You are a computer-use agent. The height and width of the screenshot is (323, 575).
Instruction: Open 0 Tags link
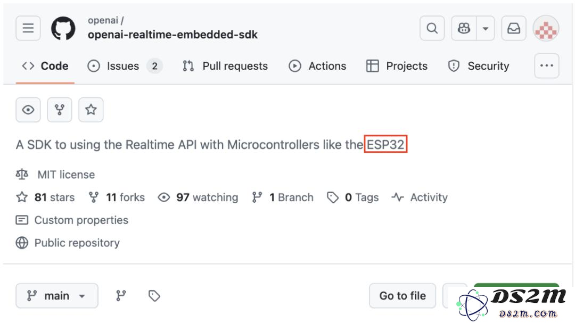[353, 197]
